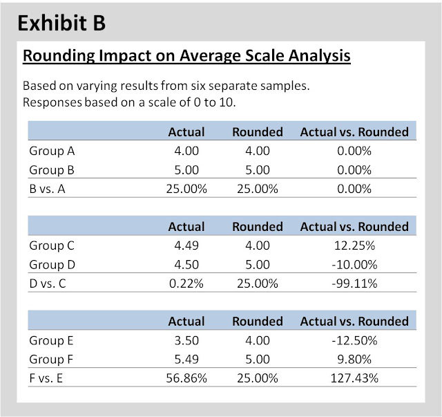Select the -12.50% value in Group E
The image size is (442, 417).
pyautogui.click(x=354, y=340)
